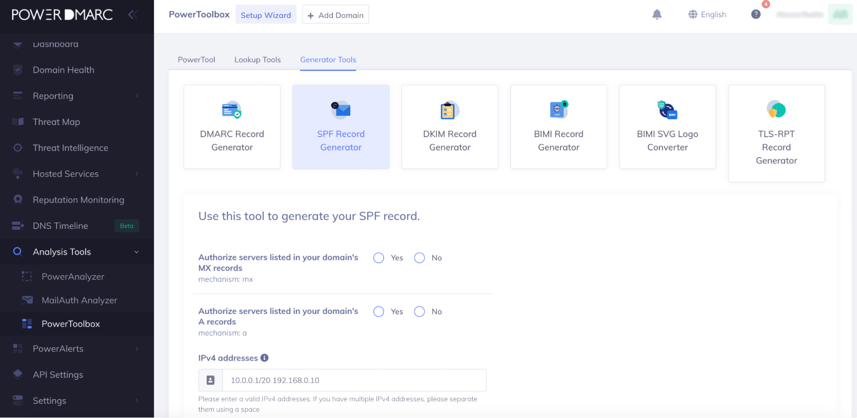Click the DMARC Record Generator card icon
This screenshot has width=857, height=418.
click(232, 110)
